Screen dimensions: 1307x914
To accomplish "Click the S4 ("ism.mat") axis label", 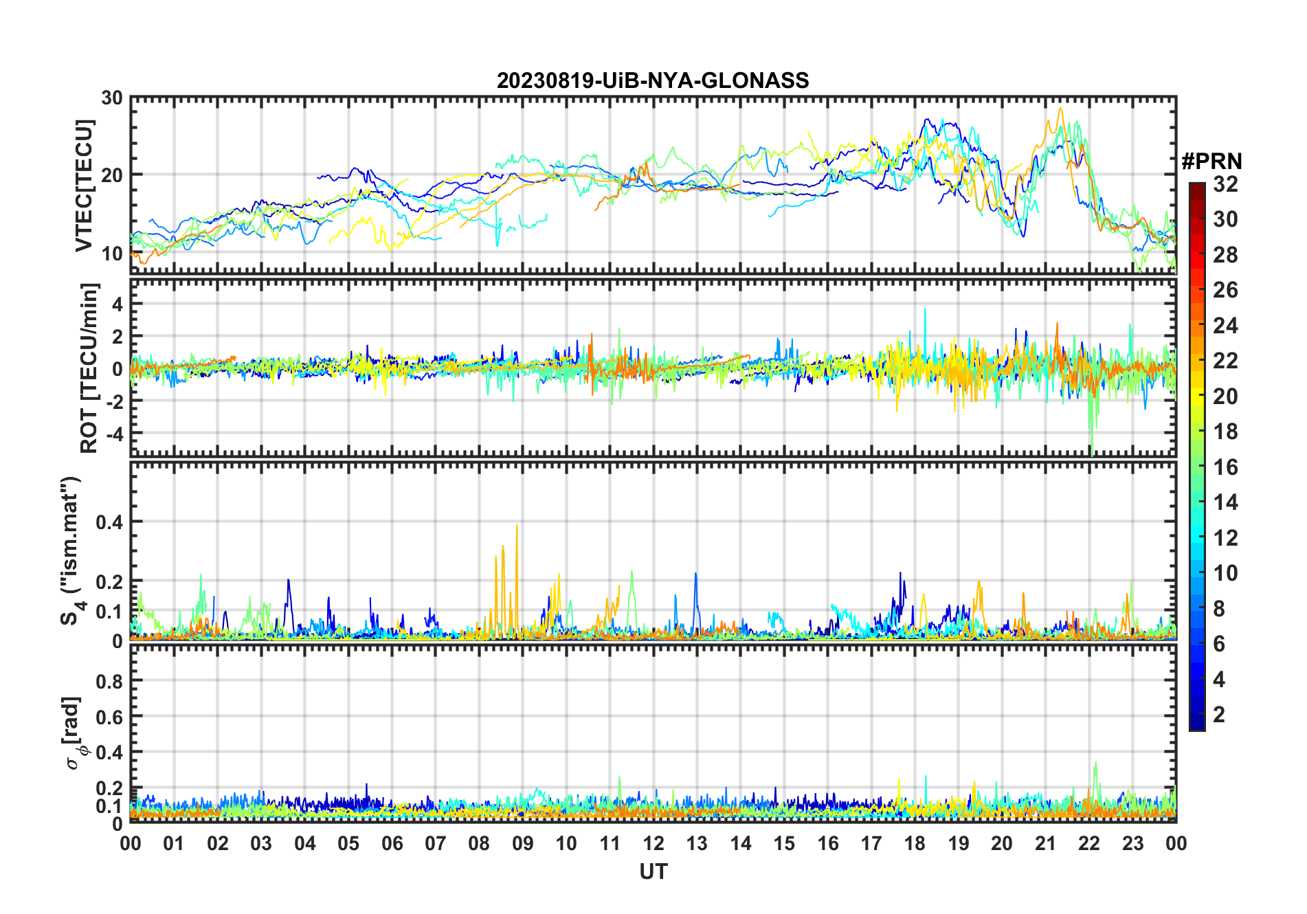I will pyautogui.click(x=71, y=551).
